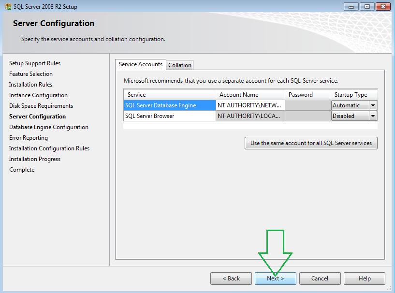This screenshot has width=395, height=293.
Task: Go back with the Back button
Action: pyautogui.click(x=231, y=278)
